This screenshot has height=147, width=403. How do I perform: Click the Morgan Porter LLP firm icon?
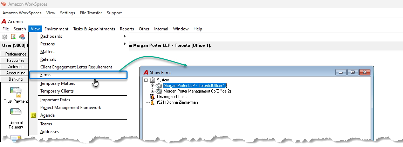click(159, 86)
